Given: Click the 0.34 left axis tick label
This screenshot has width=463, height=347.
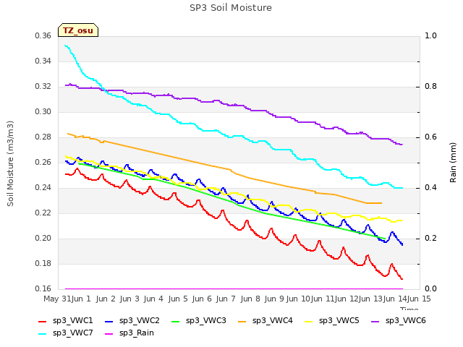Looking at the screenshot, I should click(x=43, y=61).
